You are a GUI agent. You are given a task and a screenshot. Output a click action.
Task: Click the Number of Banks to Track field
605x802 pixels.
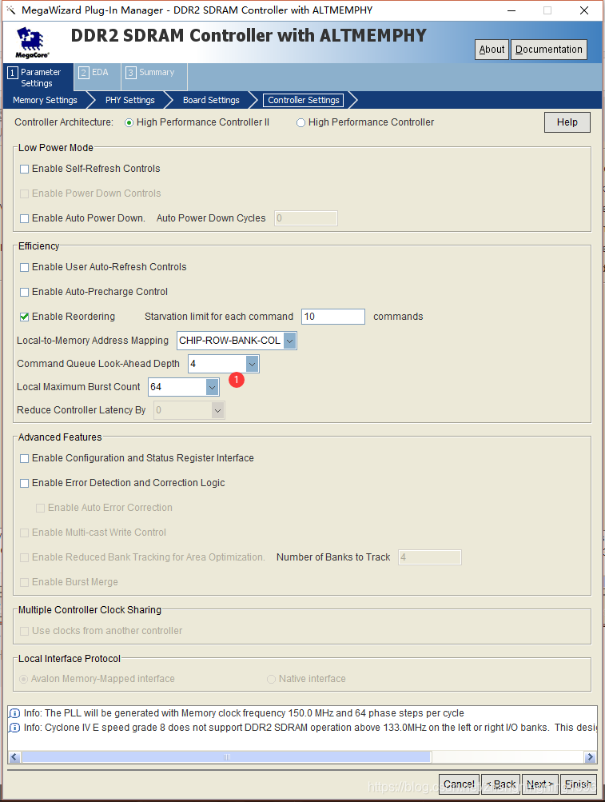click(x=430, y=557)
